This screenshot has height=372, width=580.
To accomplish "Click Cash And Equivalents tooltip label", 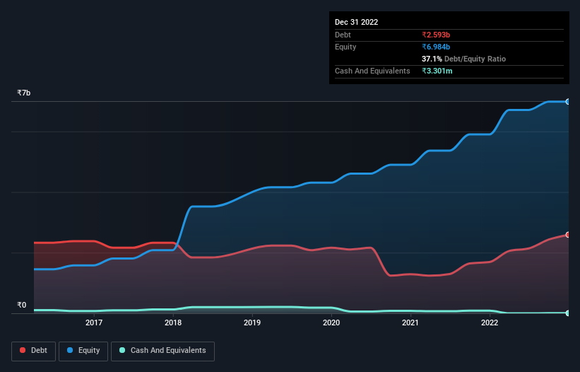I will 372,71.
